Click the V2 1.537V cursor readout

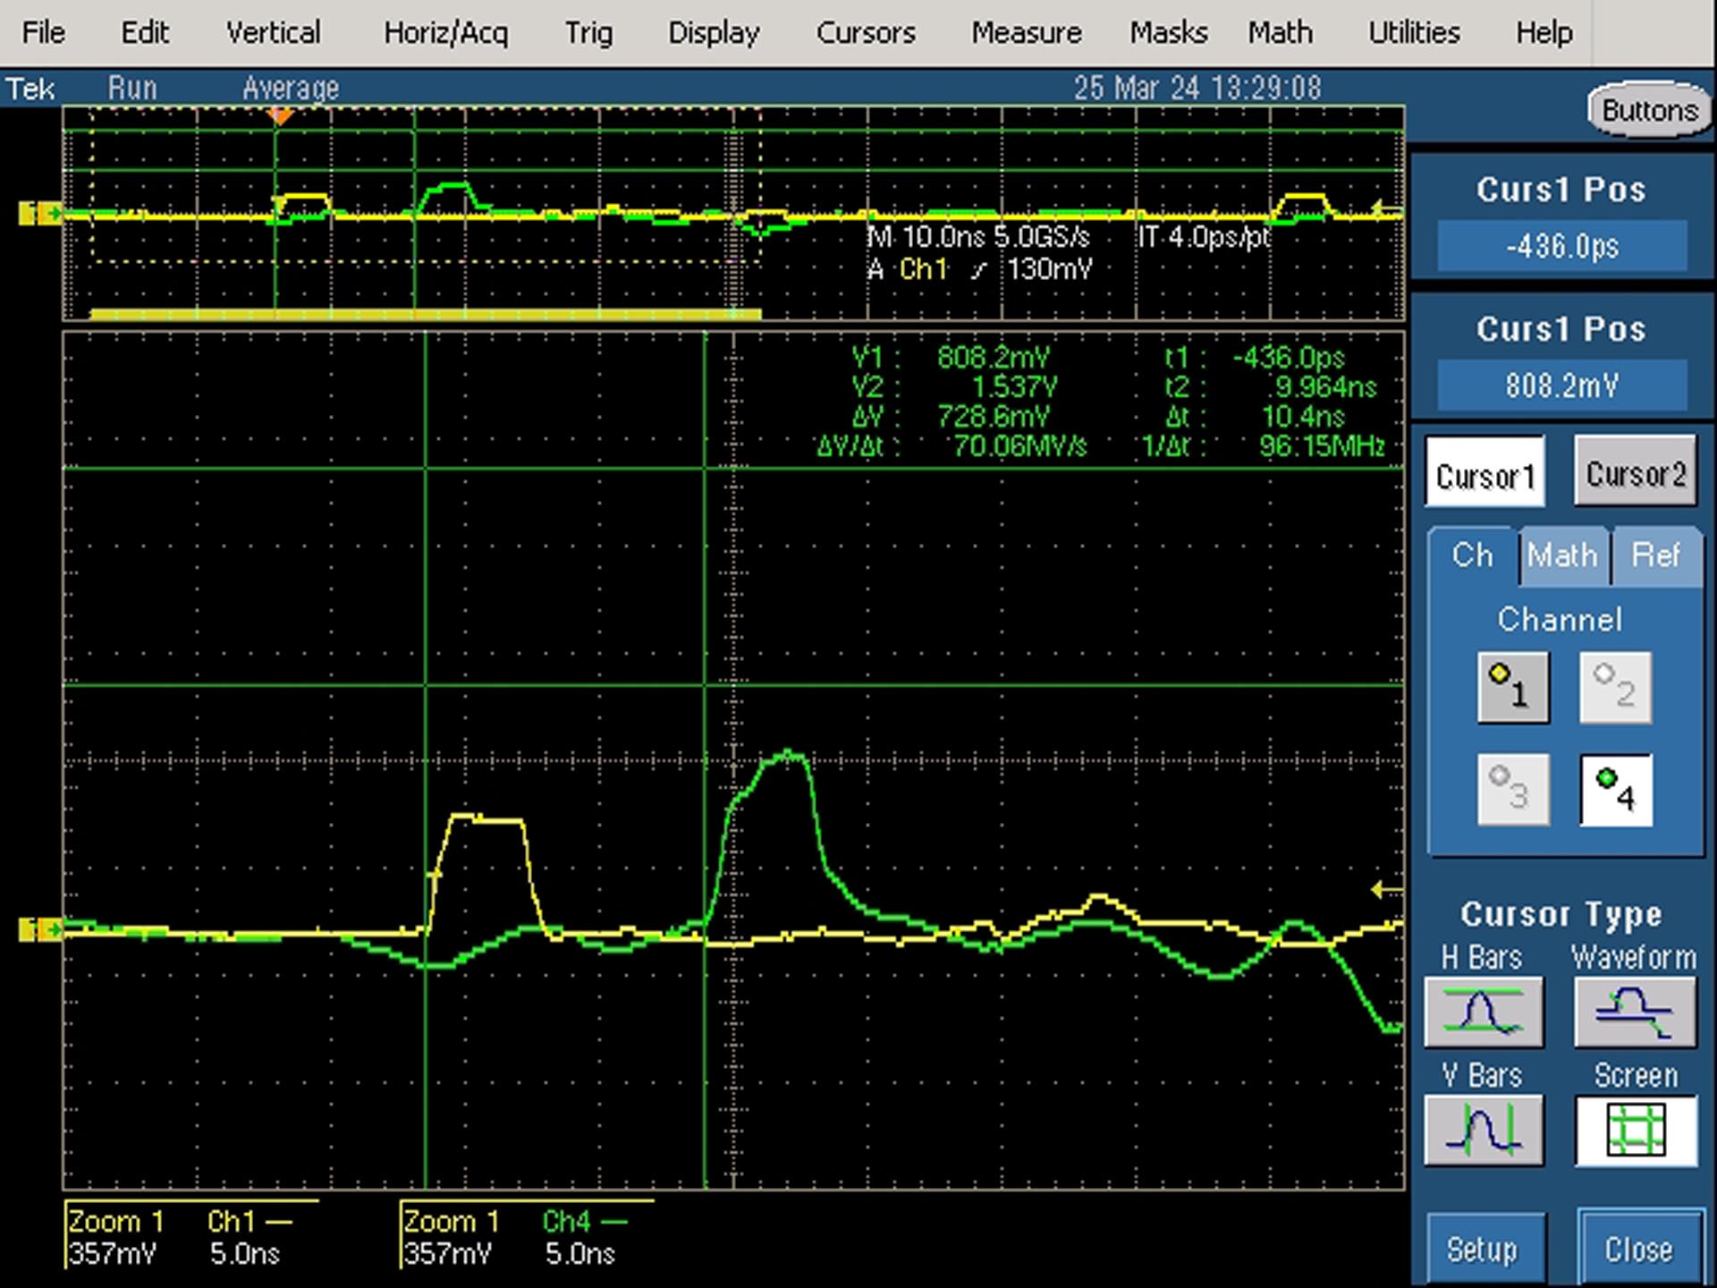[954, 387]
